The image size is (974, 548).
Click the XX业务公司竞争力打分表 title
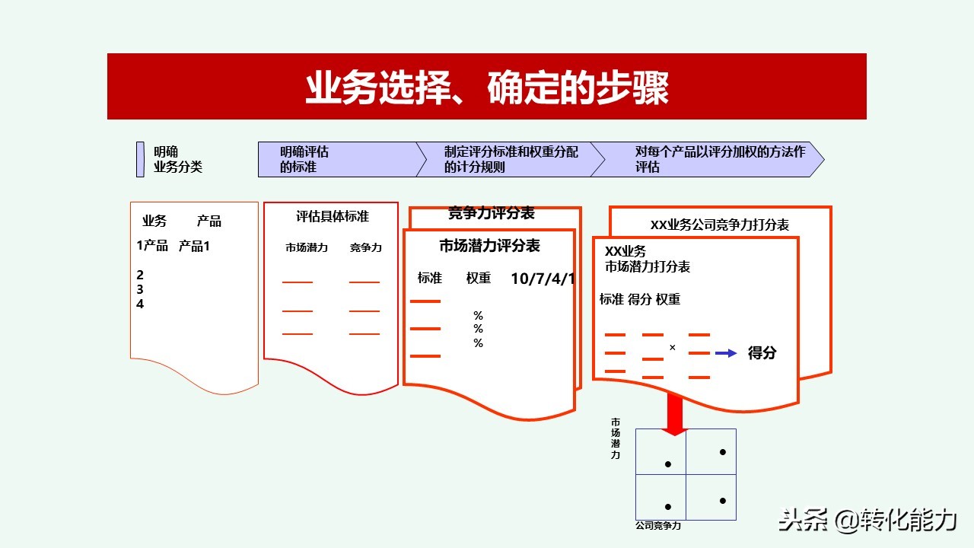click(718, 225)
